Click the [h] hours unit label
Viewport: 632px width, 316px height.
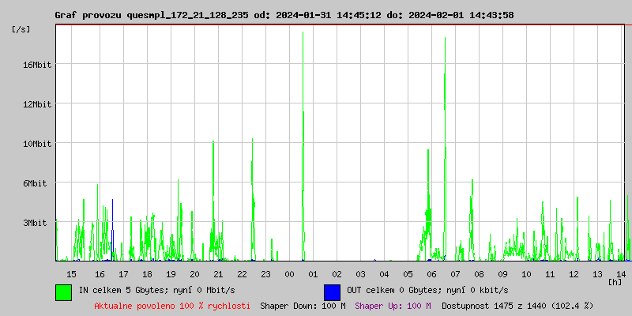[x=615, y=281]
